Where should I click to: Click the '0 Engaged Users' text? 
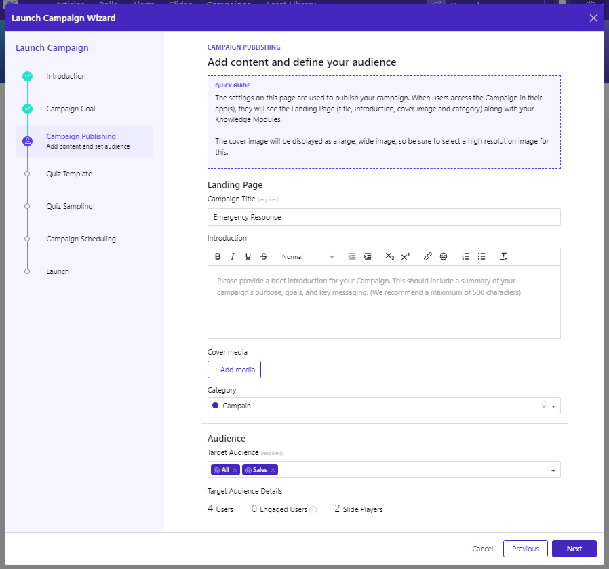tap(279, 509)
